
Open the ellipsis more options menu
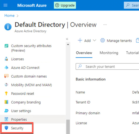tap(105, 25)
